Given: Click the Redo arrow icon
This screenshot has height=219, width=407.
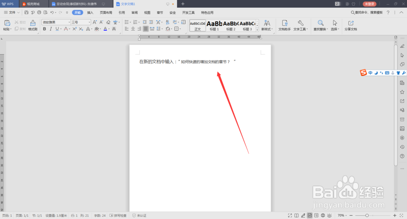Looking at the screenshot, I should pos(61,13).
